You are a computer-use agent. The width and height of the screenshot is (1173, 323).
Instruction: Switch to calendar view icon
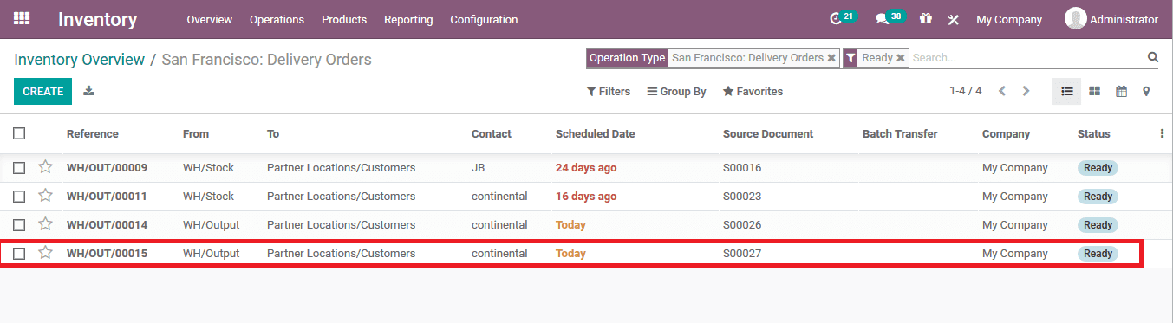pyautogui.click(x=1121, y=91)
